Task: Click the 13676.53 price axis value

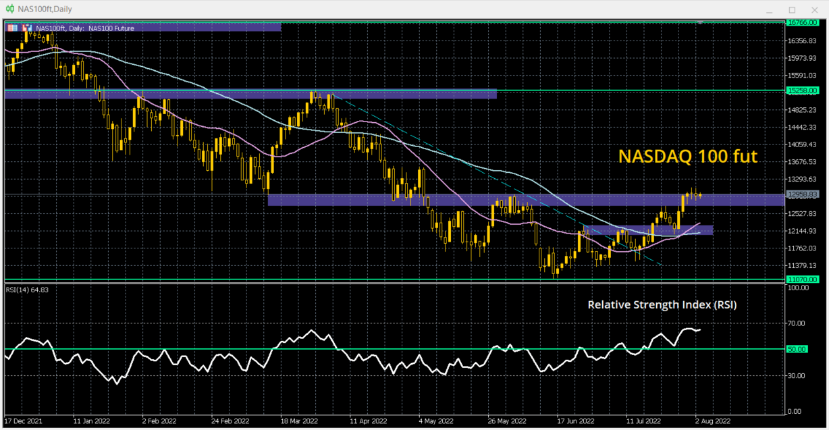Action: click(803, 161)
